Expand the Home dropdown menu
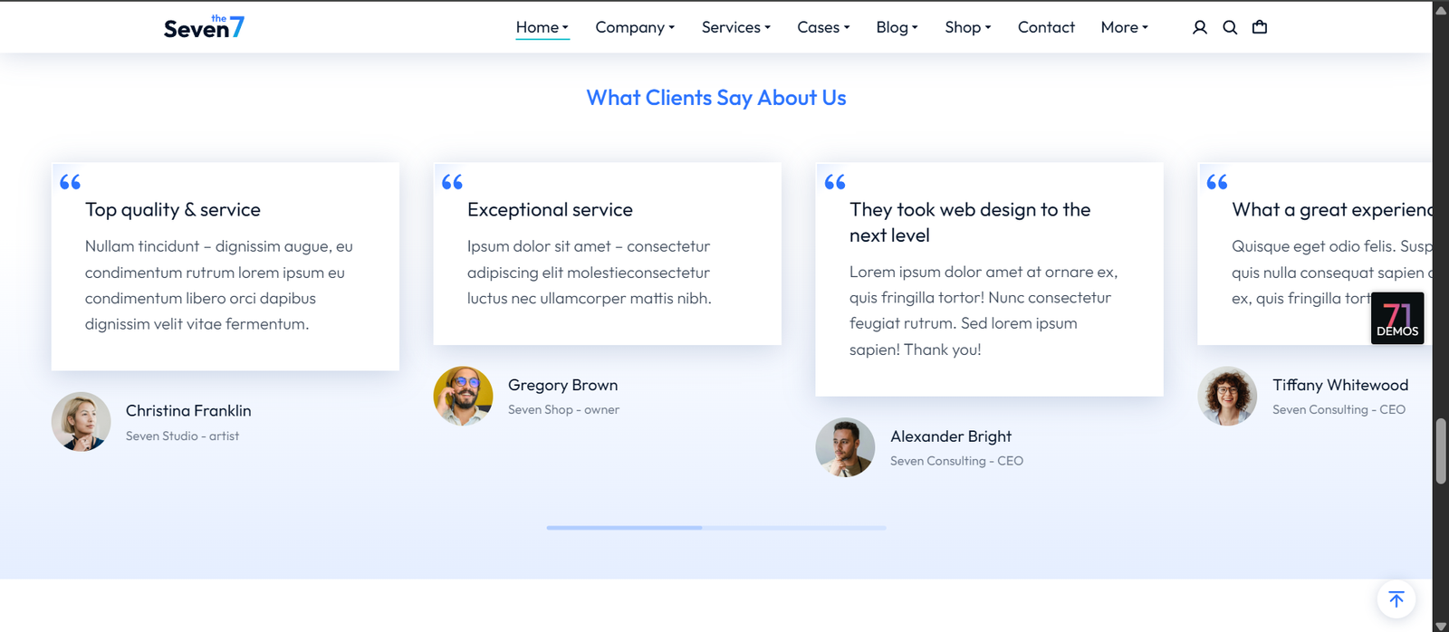This screenshot has width=1449, height=632. pos(542,27)
